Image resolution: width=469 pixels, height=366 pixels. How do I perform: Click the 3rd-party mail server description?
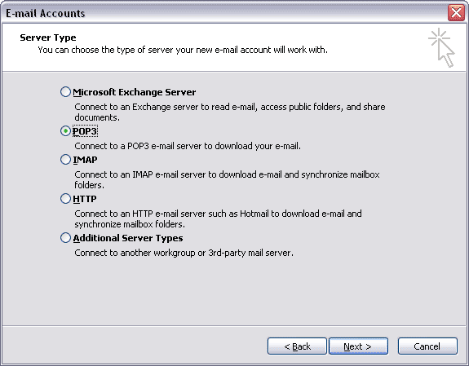[x=184, y=253]
